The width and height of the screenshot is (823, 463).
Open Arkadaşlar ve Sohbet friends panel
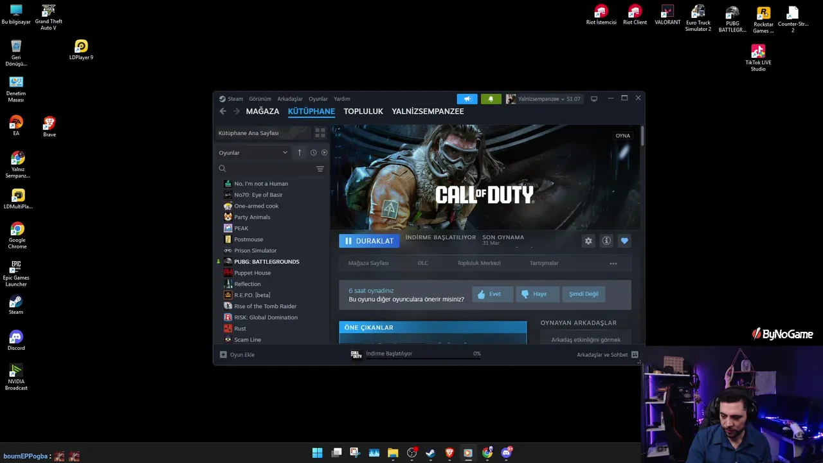pos(608,354)
